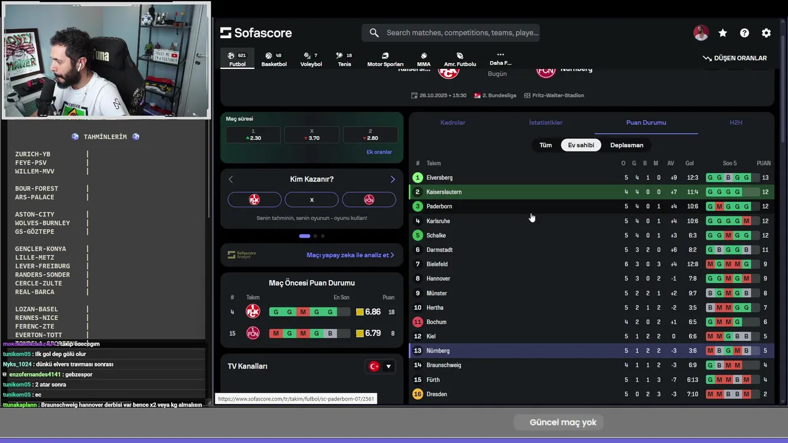The image size is (788, 443).
Task: Click the Düşen Oranlar button
Action: point(734,58)
